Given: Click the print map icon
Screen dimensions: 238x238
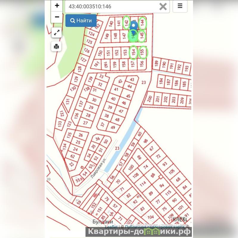Looking at the screenshot, I should pos(56,46).
